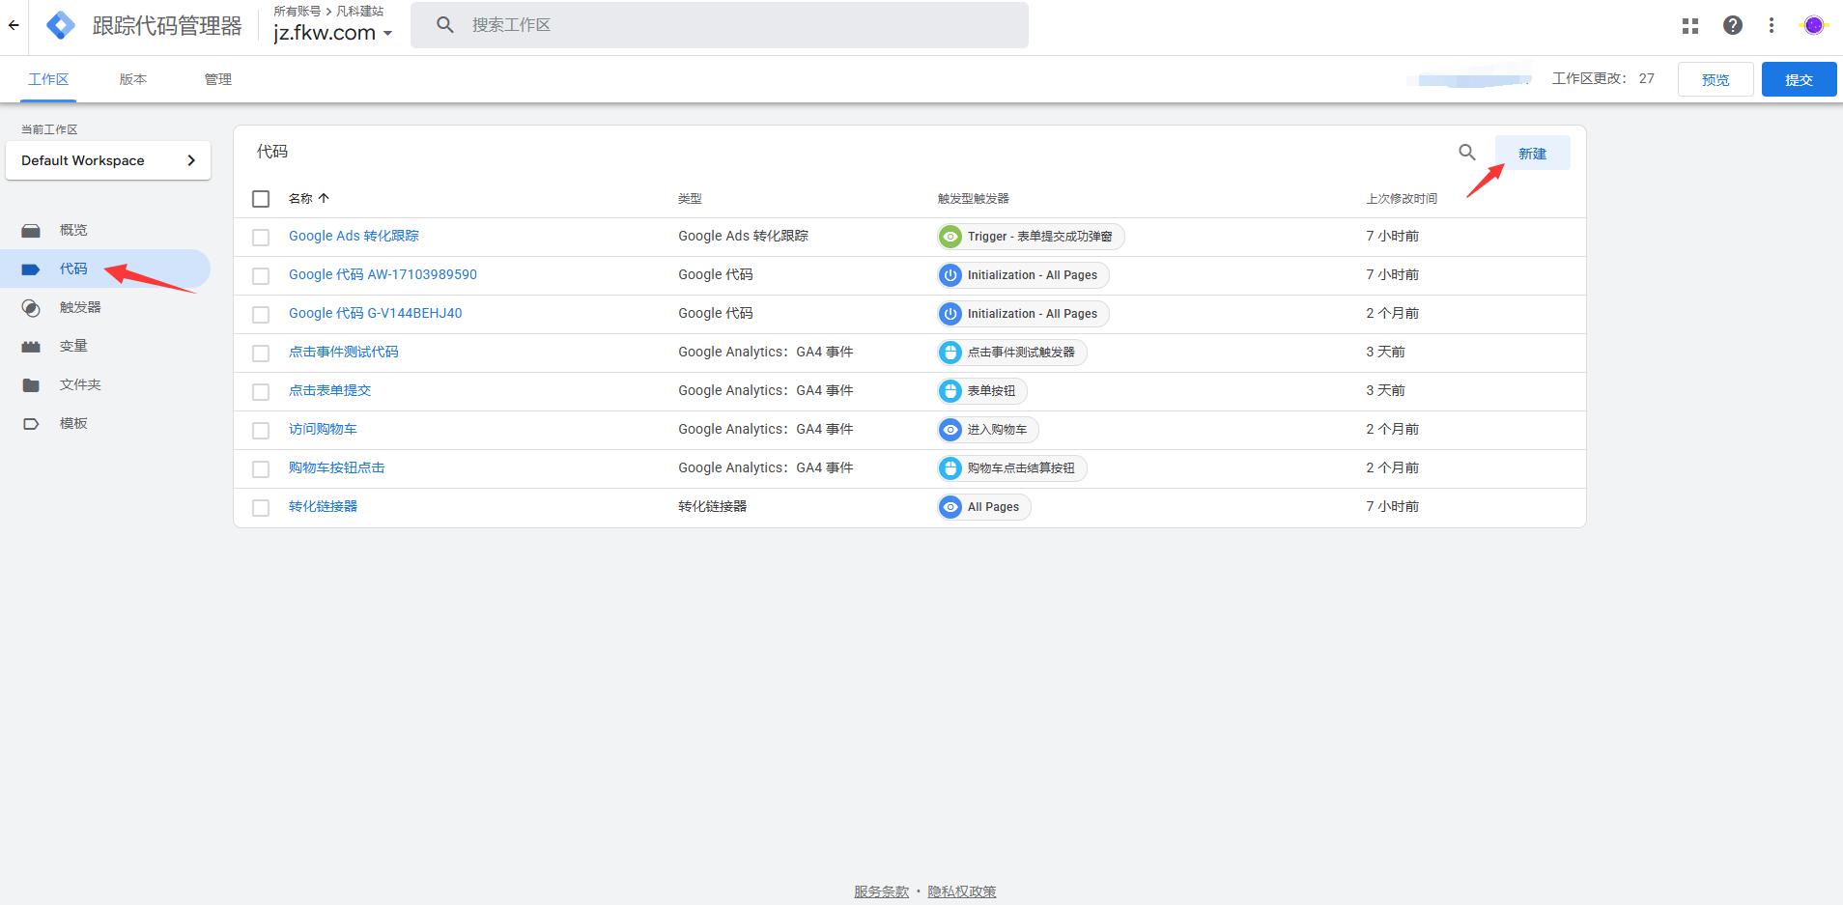Click the variables icon in sidebar
This screenshot has height=905, width=1843.
pos(31,347)
